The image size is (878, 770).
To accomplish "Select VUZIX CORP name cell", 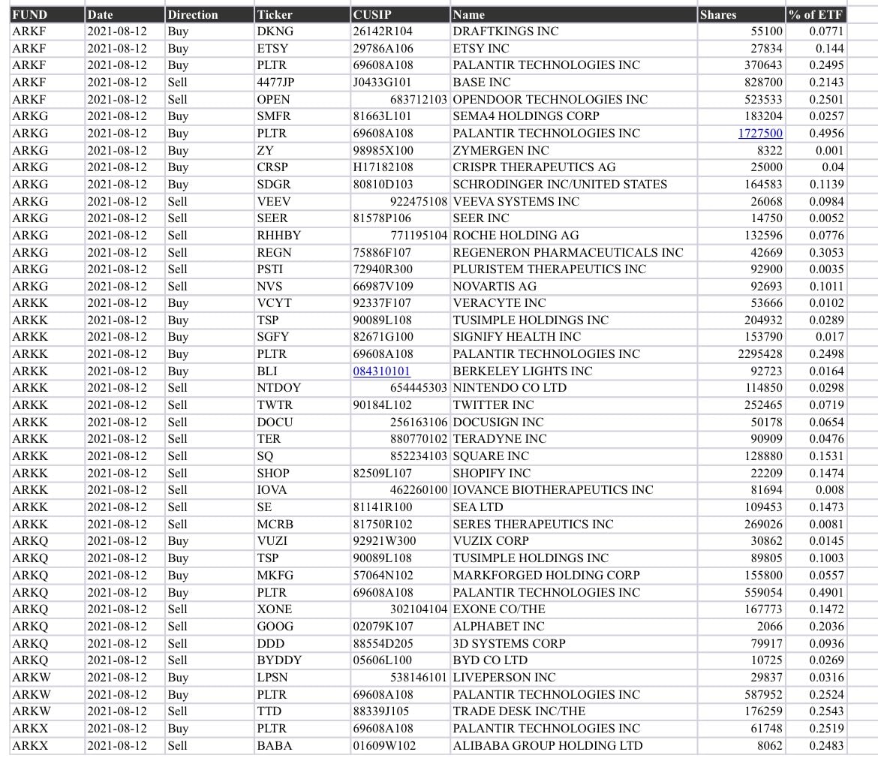I will pyautogui.click(x=574, y=541).
